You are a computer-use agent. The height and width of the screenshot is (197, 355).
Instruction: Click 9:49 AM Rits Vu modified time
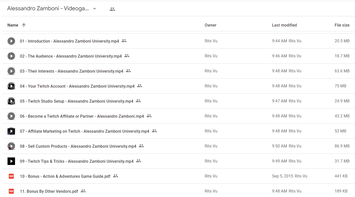click(287, 161)
